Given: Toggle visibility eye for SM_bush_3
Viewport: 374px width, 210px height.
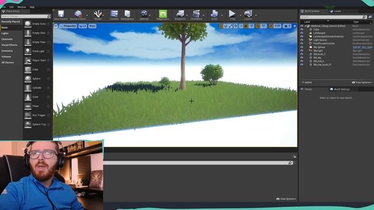Looking at the screenshot, I should pos(302,54).
